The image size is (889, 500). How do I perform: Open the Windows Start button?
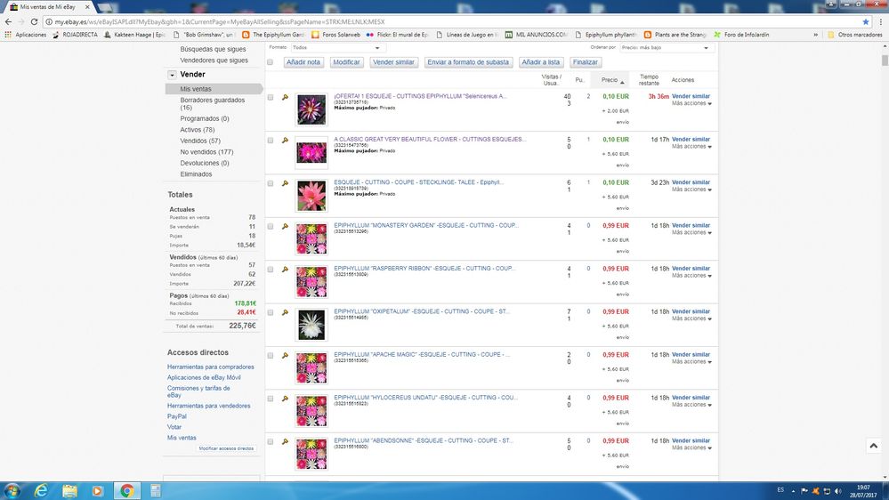12,490
